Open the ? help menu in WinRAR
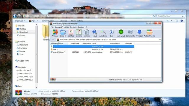Viewport: 189px width, 106px height. pos(86,27)
